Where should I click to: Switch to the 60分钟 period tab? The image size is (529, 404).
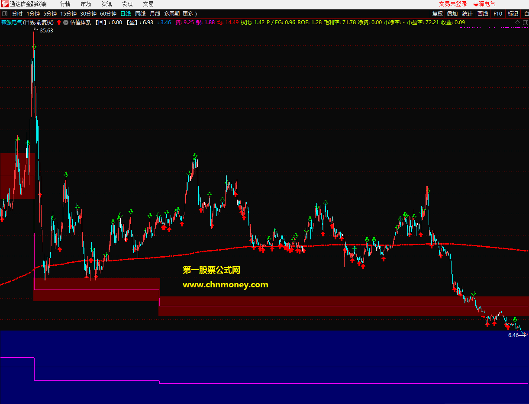[x=108, y=14]
